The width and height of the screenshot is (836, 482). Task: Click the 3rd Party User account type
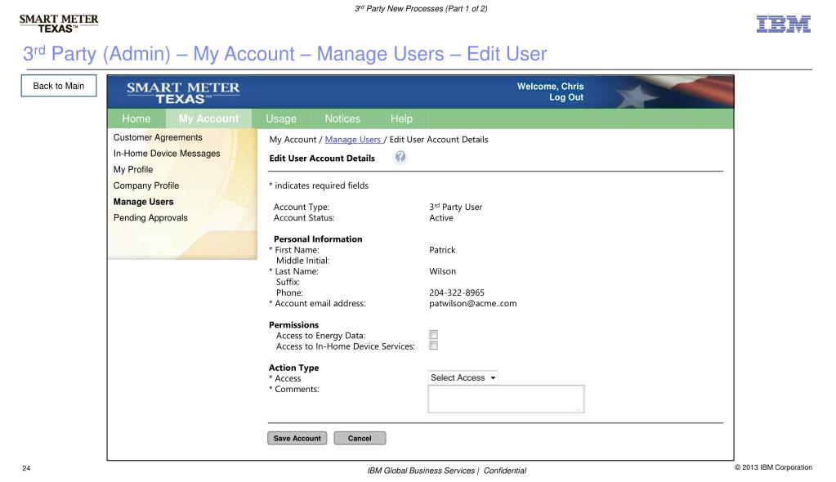[x=456, y=207]
